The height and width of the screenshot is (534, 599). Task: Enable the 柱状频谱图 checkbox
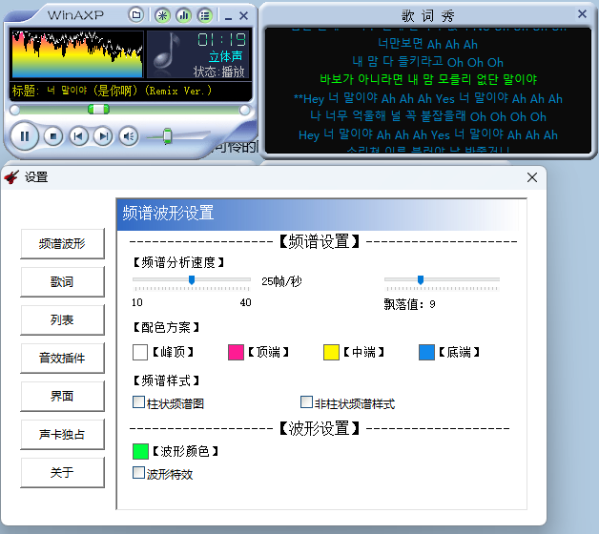[138, 402]
